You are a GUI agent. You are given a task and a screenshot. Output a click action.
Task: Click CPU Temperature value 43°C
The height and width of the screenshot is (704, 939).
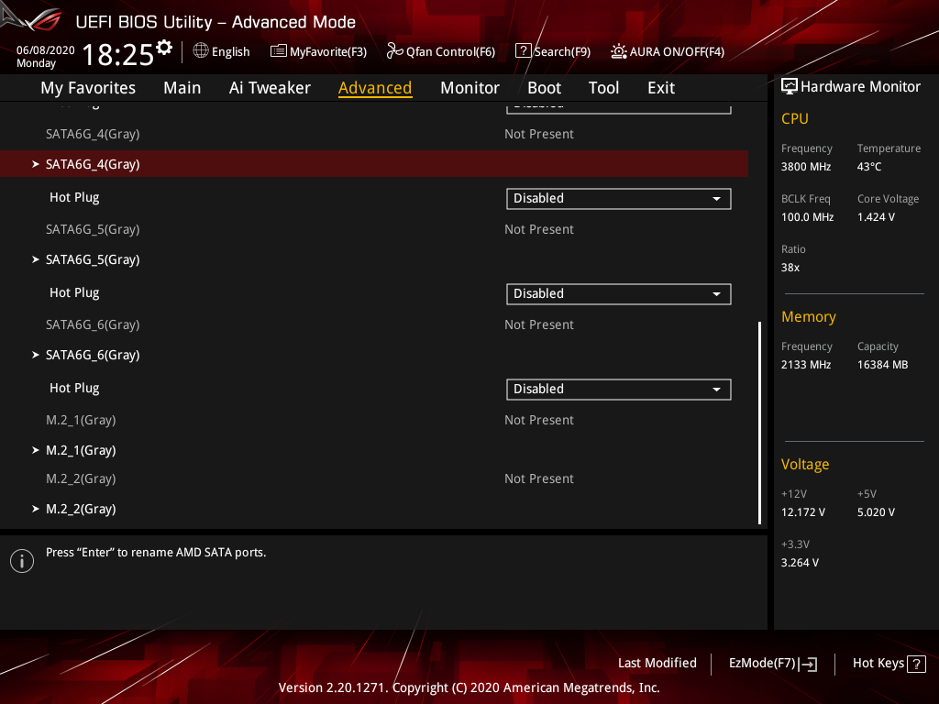click(x=869, y=167)
